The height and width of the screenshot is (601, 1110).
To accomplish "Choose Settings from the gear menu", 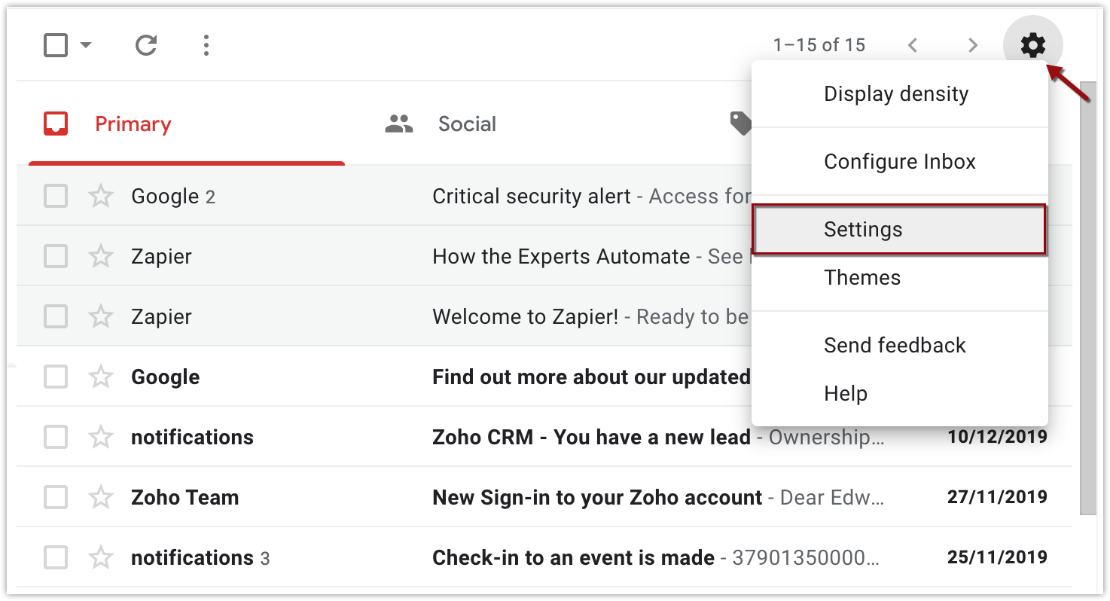I will pos(863,230).
